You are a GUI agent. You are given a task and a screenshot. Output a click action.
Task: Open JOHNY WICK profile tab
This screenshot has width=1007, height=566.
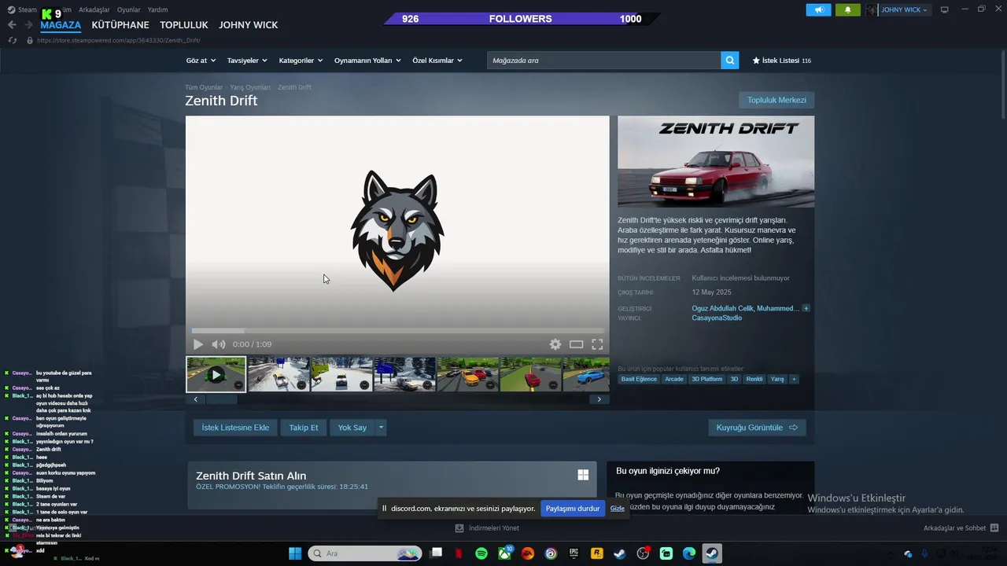click(249, 25)
